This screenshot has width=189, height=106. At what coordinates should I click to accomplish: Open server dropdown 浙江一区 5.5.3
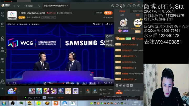pyautogui.click(x=44, y=98)
